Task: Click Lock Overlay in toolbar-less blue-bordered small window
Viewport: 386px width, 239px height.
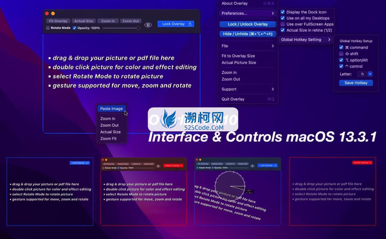Action: pyautogui.click(x=80, y=163)
